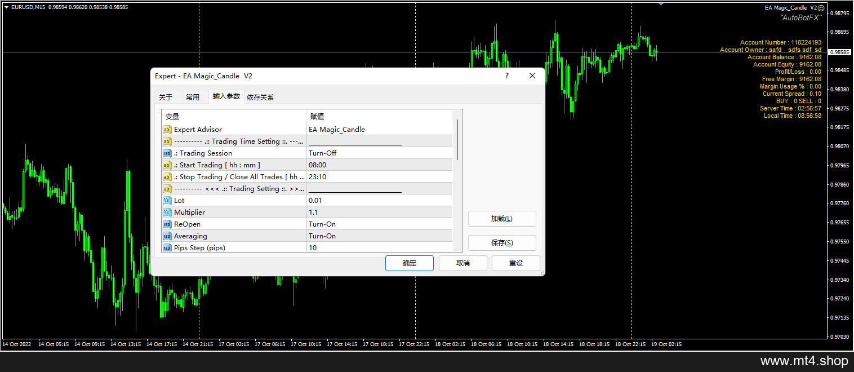
Task: Select the Averaging value Turn-On
Action: [x=322, y=236]
